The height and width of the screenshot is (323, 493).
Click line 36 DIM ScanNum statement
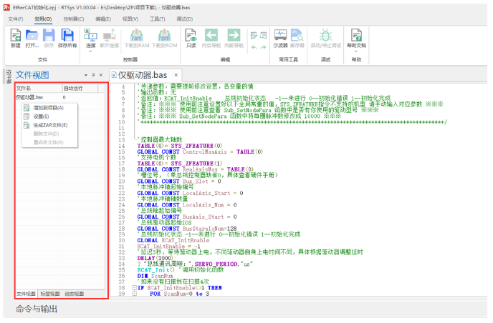(x=155, y=276)
